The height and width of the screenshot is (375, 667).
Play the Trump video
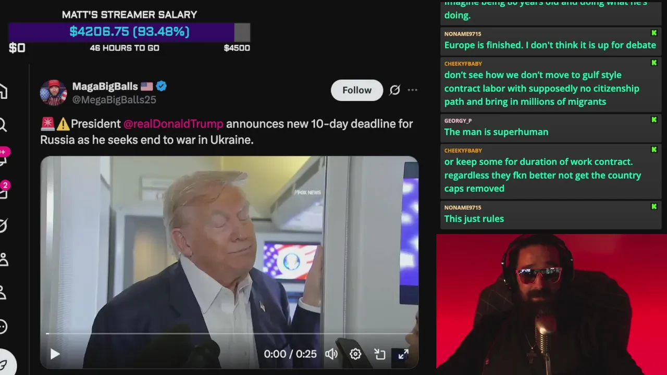55,354
